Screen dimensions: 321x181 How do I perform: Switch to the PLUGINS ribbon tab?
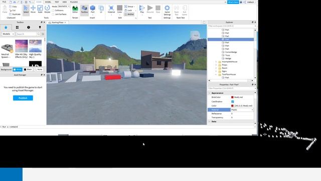pyautogui.click(x=74, y=2)
